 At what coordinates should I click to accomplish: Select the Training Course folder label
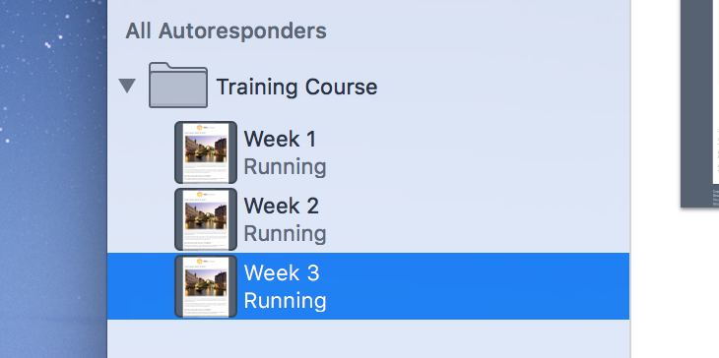pos(296,87)
